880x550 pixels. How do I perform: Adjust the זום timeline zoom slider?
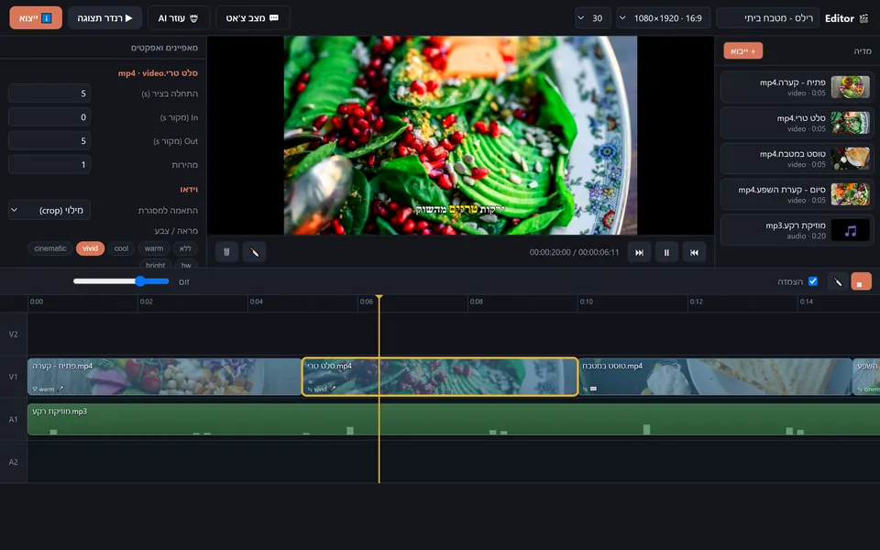pos(121,281)
